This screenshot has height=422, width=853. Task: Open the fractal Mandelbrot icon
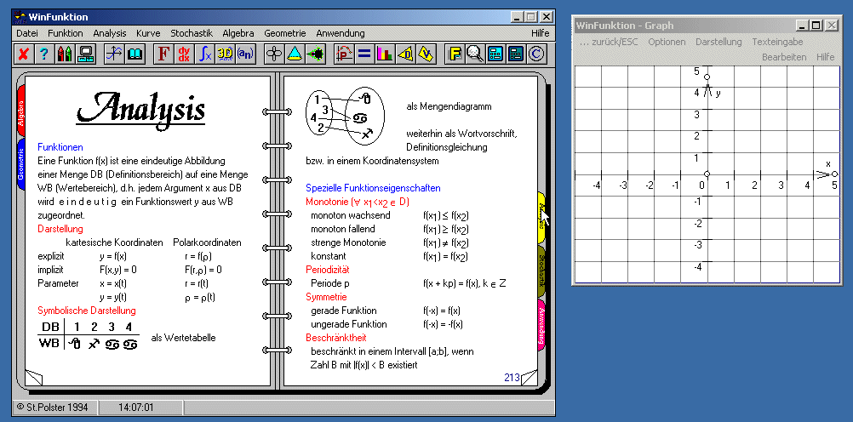tap(316, 54)
